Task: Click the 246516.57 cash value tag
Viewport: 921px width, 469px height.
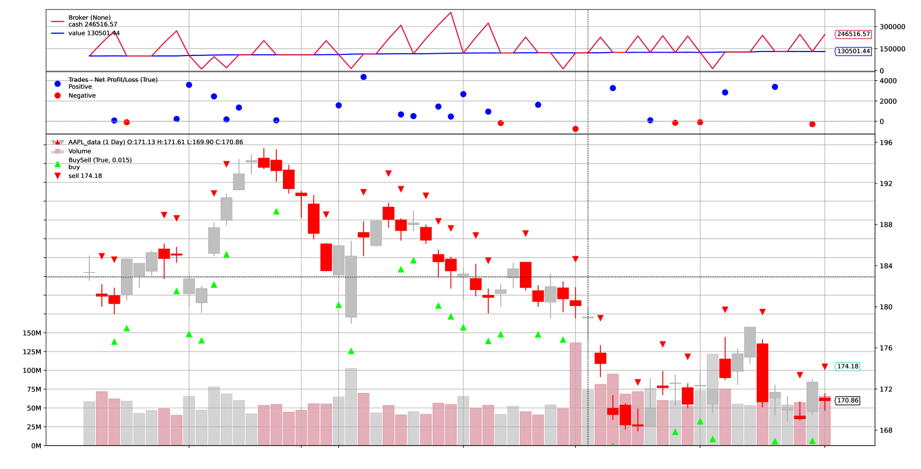Action: pos(853,34)
